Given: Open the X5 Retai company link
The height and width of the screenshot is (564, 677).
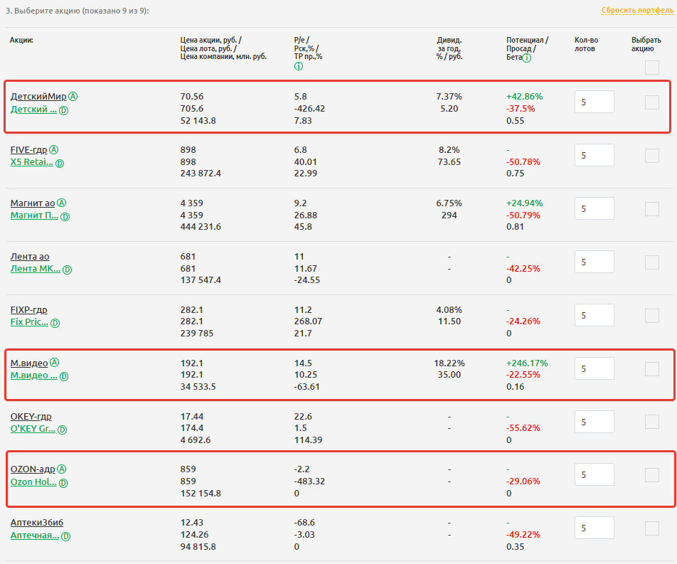Looking at the screenshot, I should 31,163.
